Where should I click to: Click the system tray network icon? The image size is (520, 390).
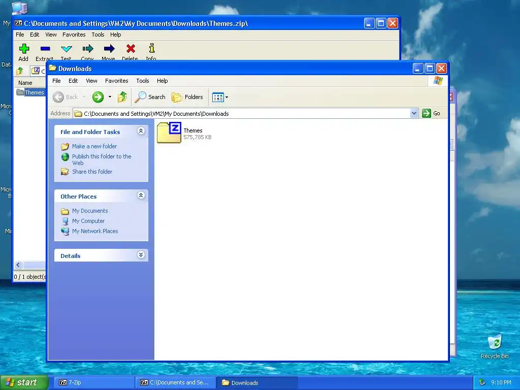[x=482, y=382]
